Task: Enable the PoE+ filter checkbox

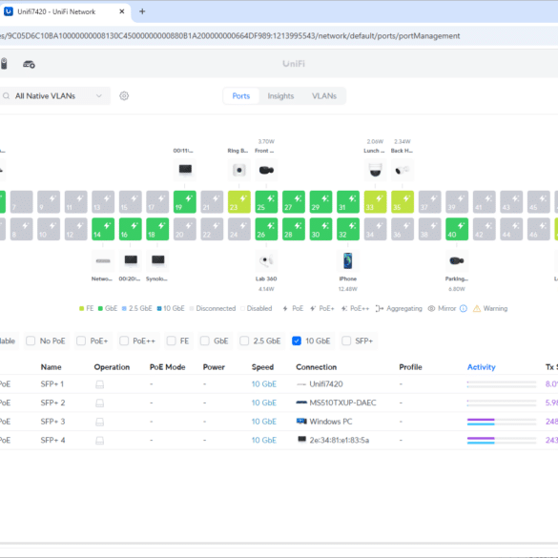Action: [x=81, y=341]
